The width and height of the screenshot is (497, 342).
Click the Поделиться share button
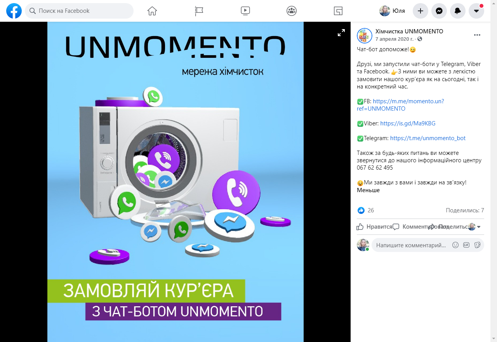click(448, 227)
